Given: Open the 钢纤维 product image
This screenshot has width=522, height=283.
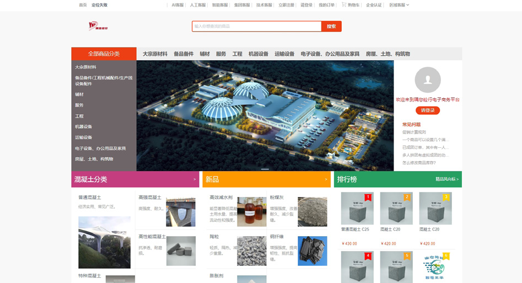Looking at the screenshot, I should (312, 251).
